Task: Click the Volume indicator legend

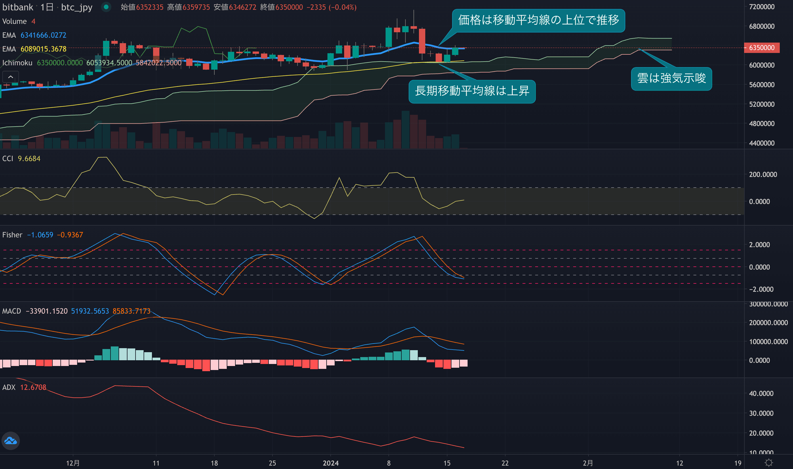Action: point(15,21)
